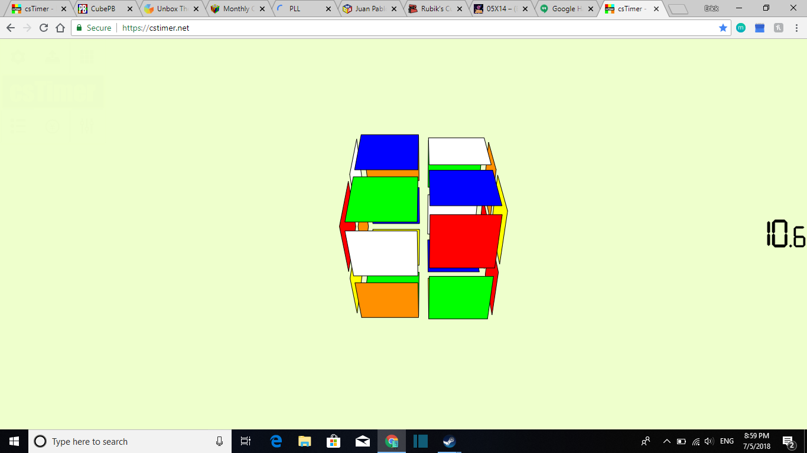Open the browser home page
This screenshot has width=807, height=453.
(60, 28)
